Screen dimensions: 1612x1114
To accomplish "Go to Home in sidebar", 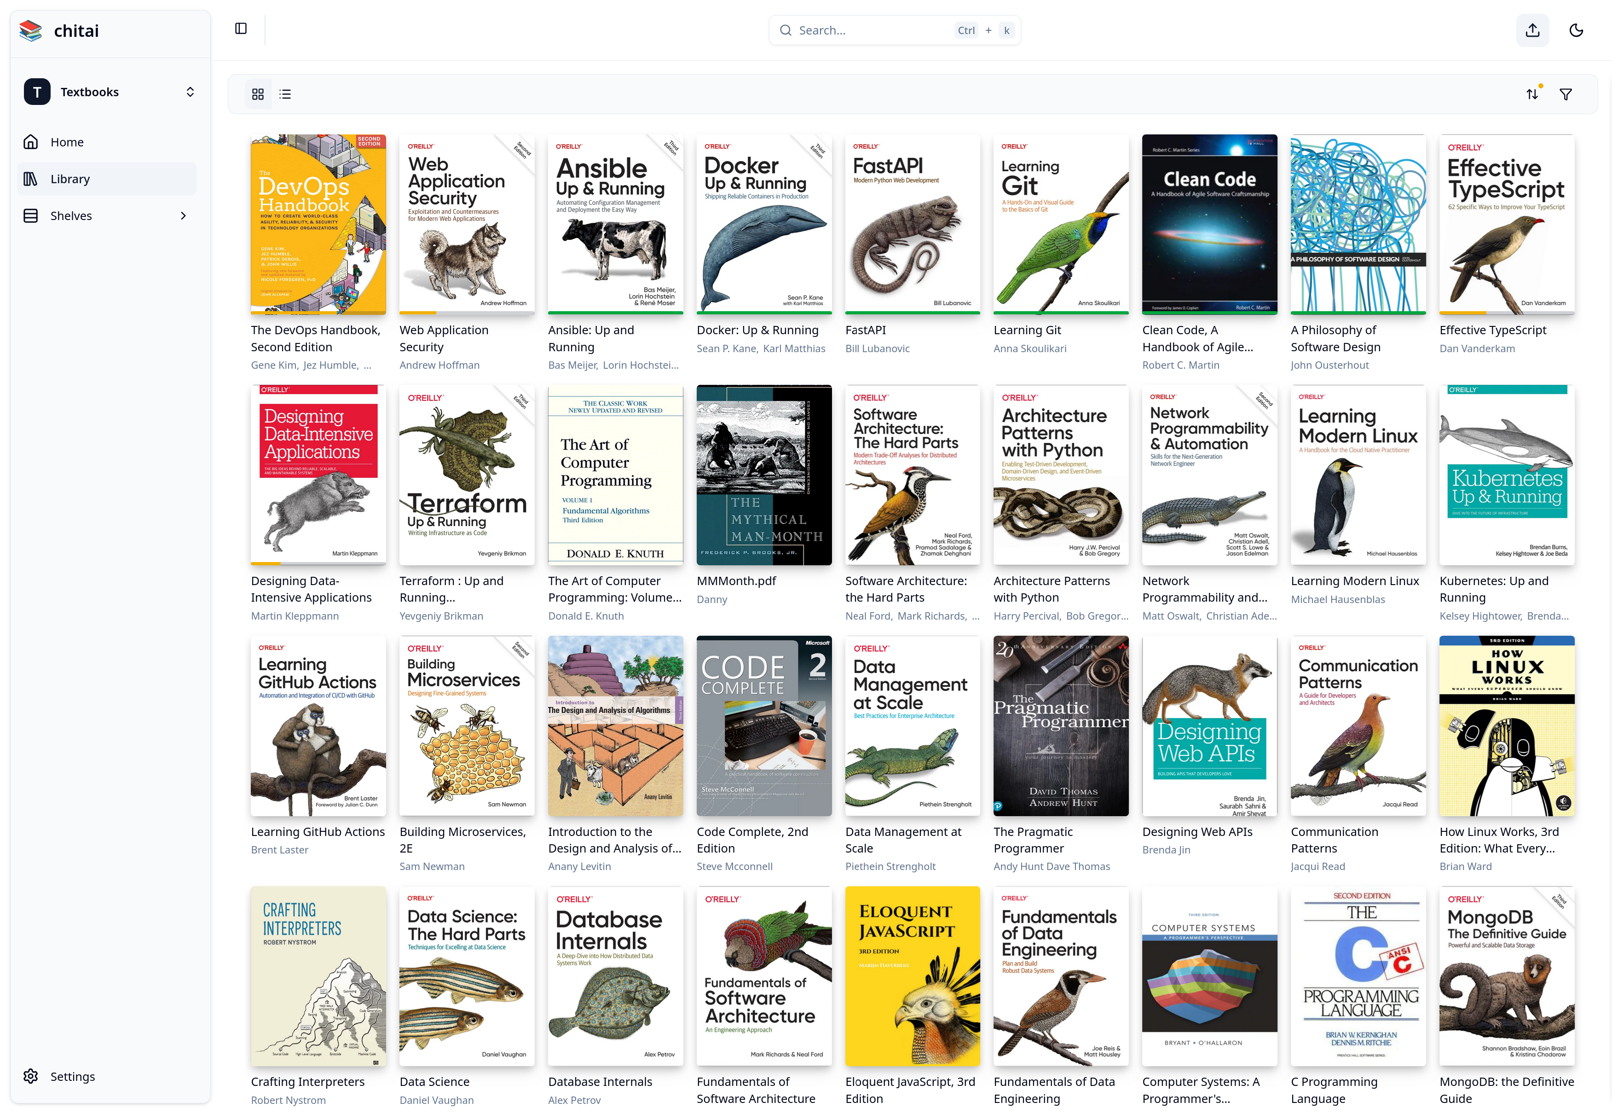I will click(x=66, y=142).
